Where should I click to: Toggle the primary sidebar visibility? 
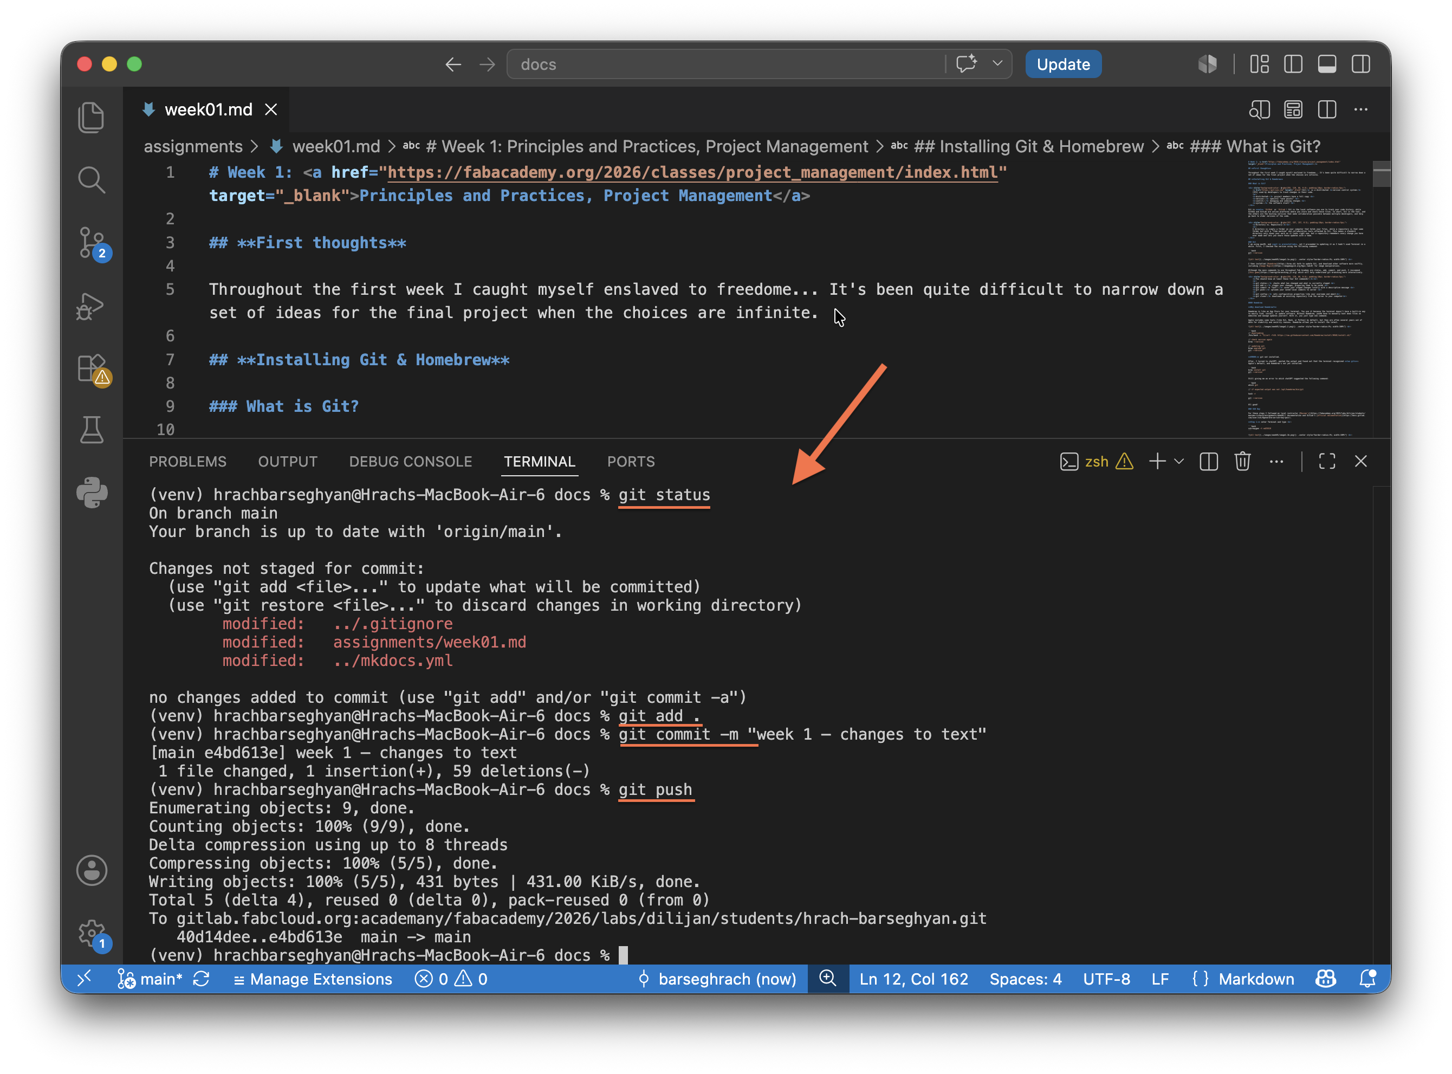click(x=1293, y=64)
